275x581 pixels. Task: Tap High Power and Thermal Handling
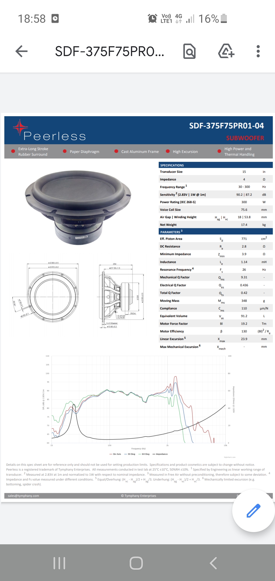239,152
